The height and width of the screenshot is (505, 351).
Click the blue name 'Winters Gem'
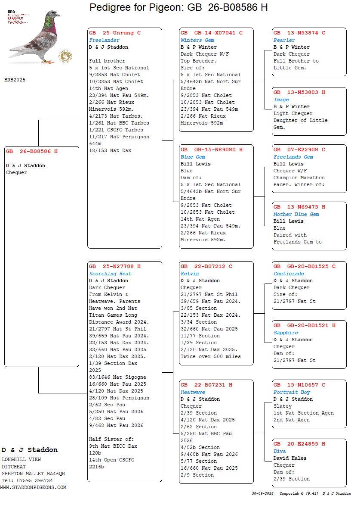197,40
